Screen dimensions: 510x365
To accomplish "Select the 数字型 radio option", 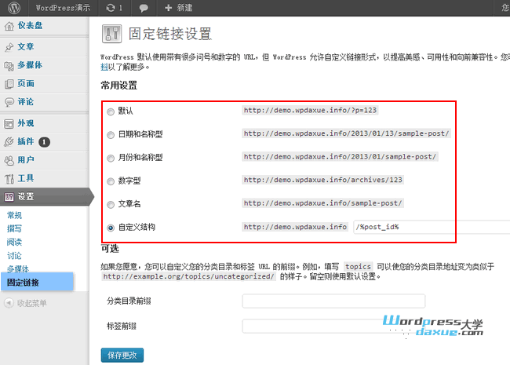I will (110, 181).
